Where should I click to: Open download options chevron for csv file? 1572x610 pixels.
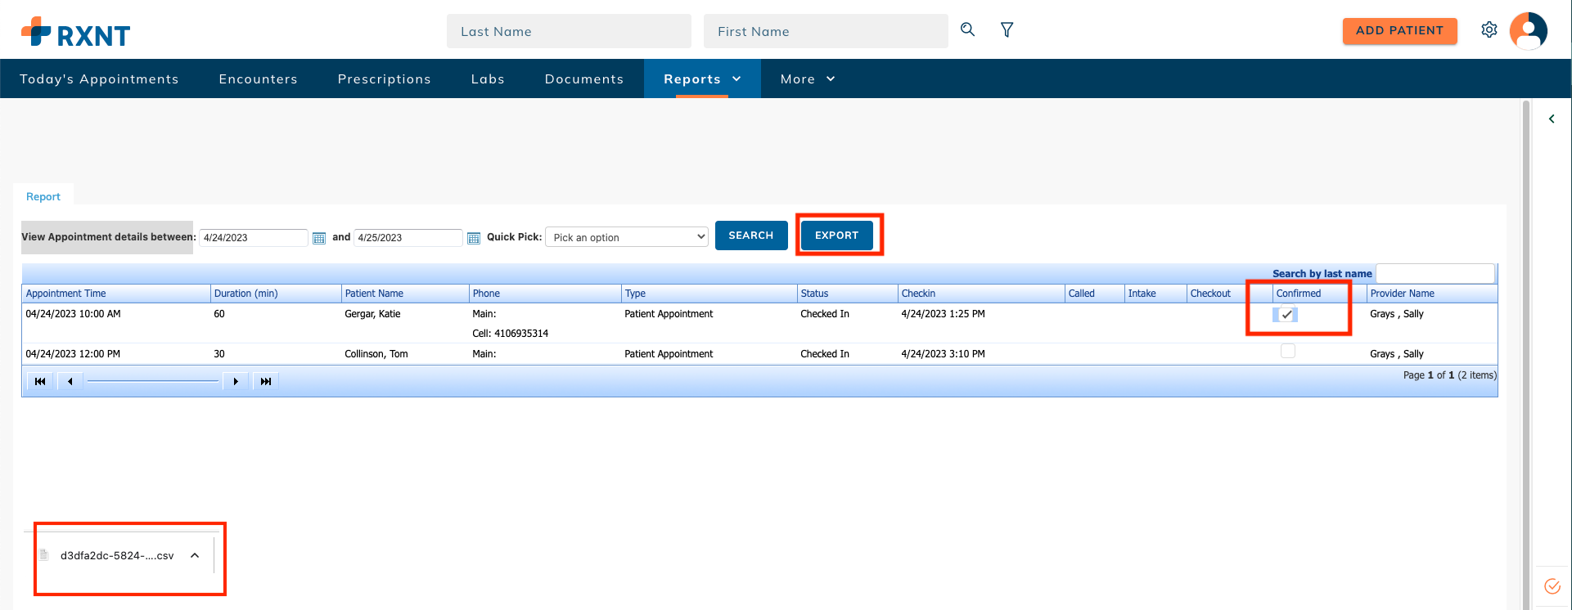pyautogui.click(x=195, y=555)
